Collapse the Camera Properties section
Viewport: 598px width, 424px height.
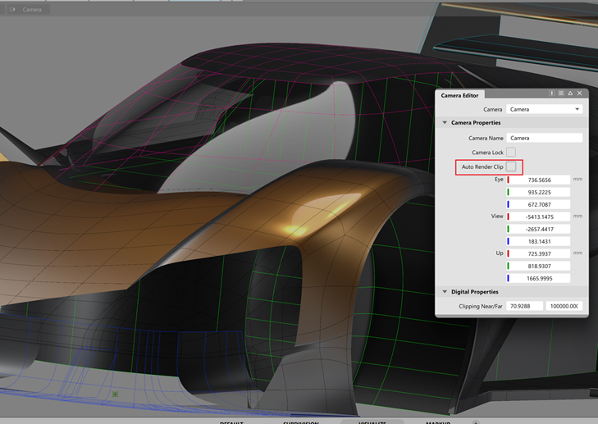445,123
